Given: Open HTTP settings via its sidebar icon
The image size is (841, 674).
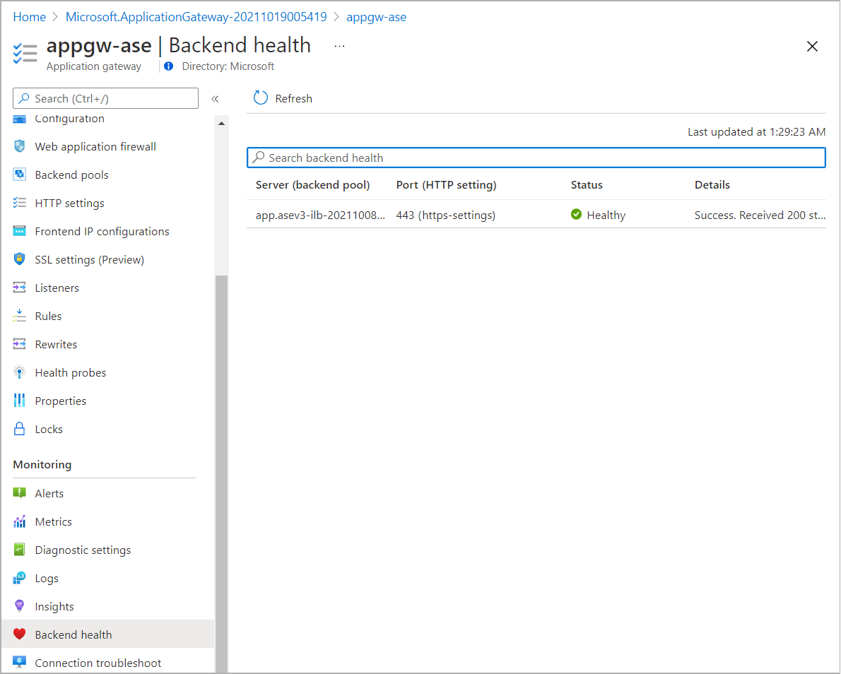Looking at the screenshot, I should [19, 203].
